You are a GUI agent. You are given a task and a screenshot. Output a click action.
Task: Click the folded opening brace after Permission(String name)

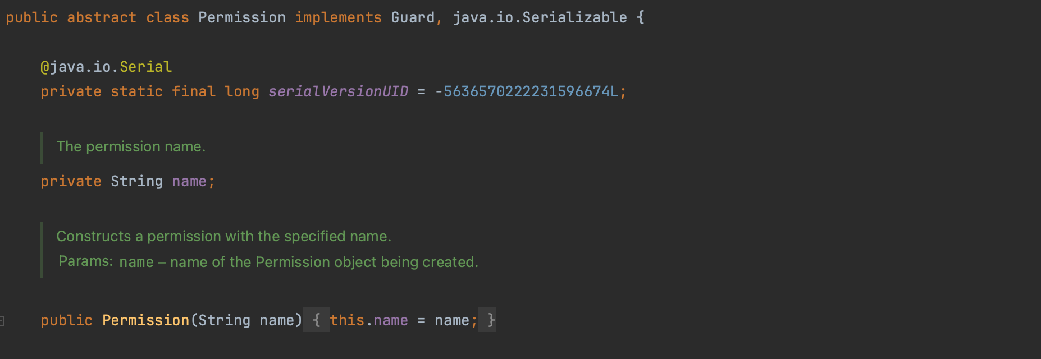(x=316, y=320)
